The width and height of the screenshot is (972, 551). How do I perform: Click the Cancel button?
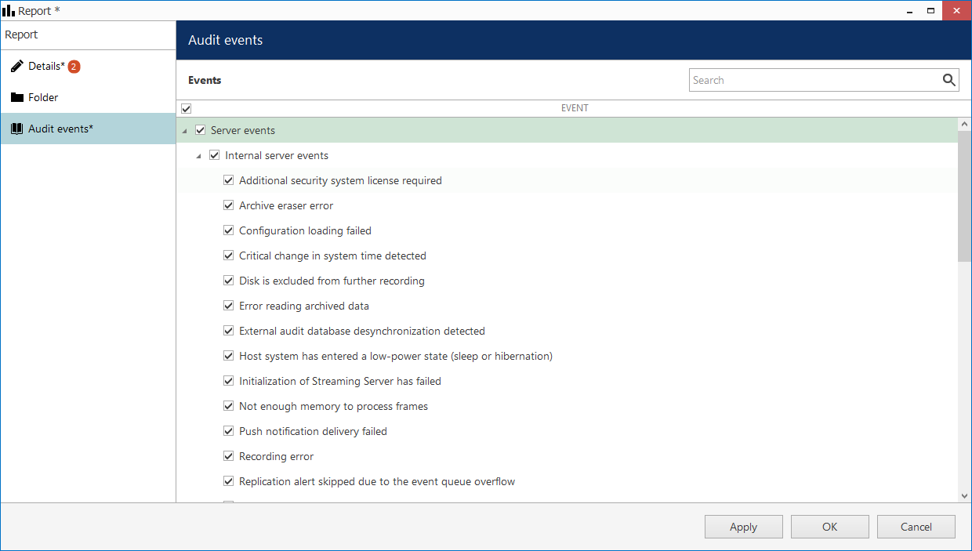tap(916, 527)
